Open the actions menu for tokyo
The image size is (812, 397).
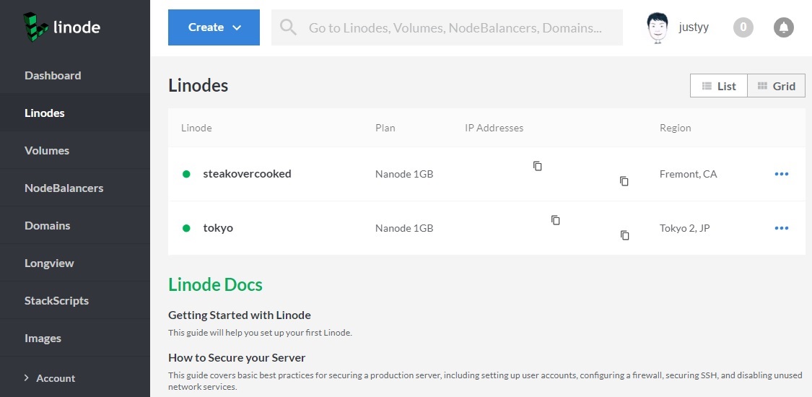(782, 228)
